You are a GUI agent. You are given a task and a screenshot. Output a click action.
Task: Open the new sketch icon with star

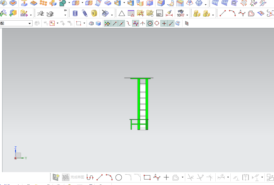pos(56,177)
